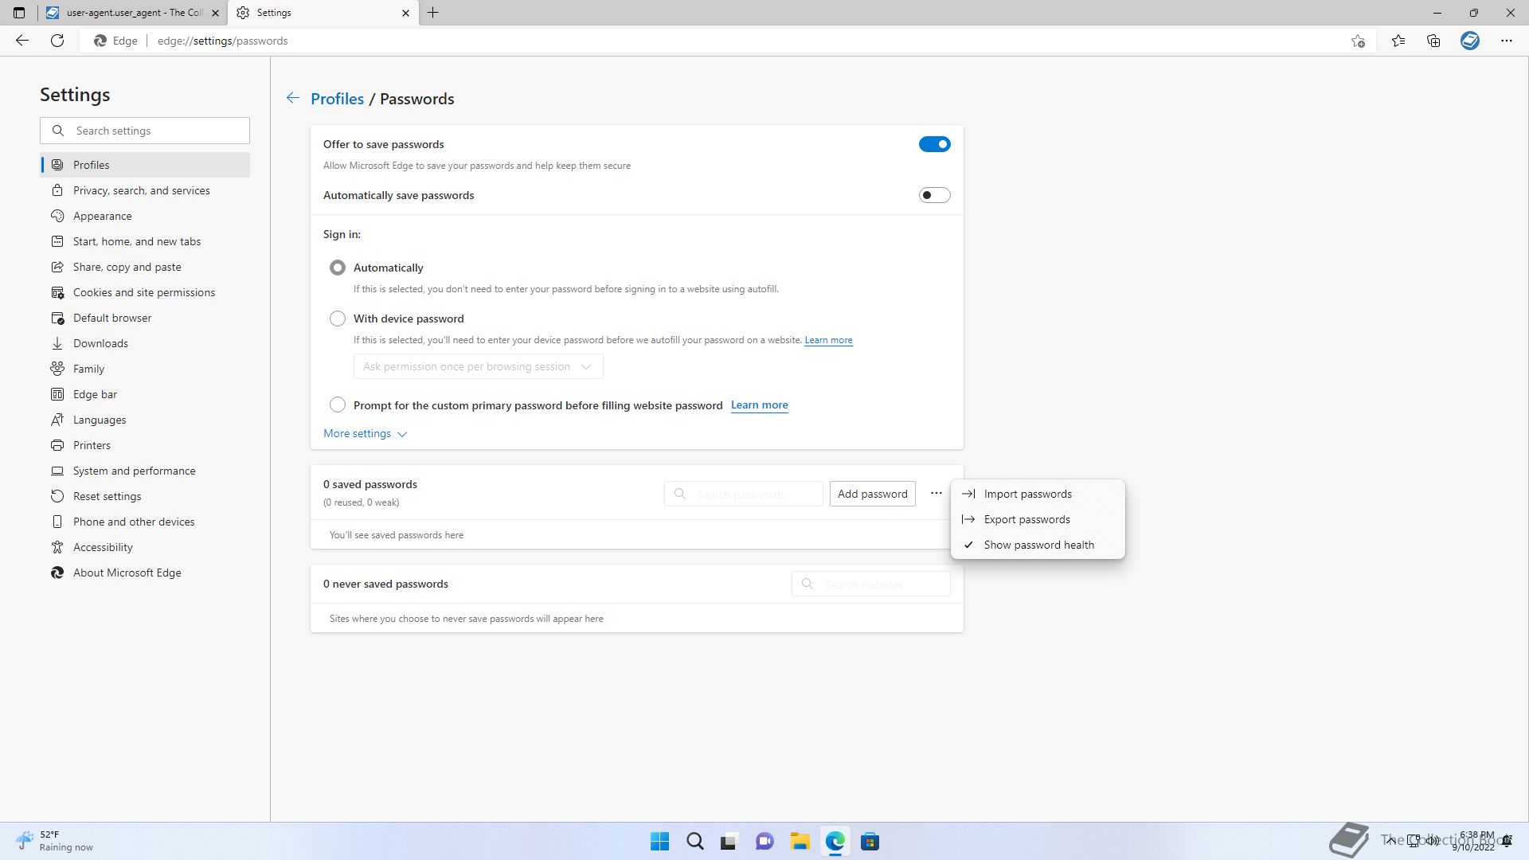Open the profile avatar icon
1529x860 pixels.
point(1470,41)
